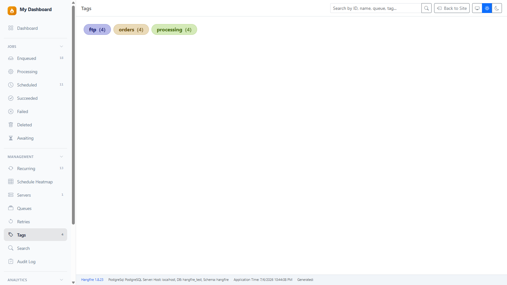Click the magnifier icon beside Search menu item
The height and width of the screenshot is (285, 507).
coord(11,248)
